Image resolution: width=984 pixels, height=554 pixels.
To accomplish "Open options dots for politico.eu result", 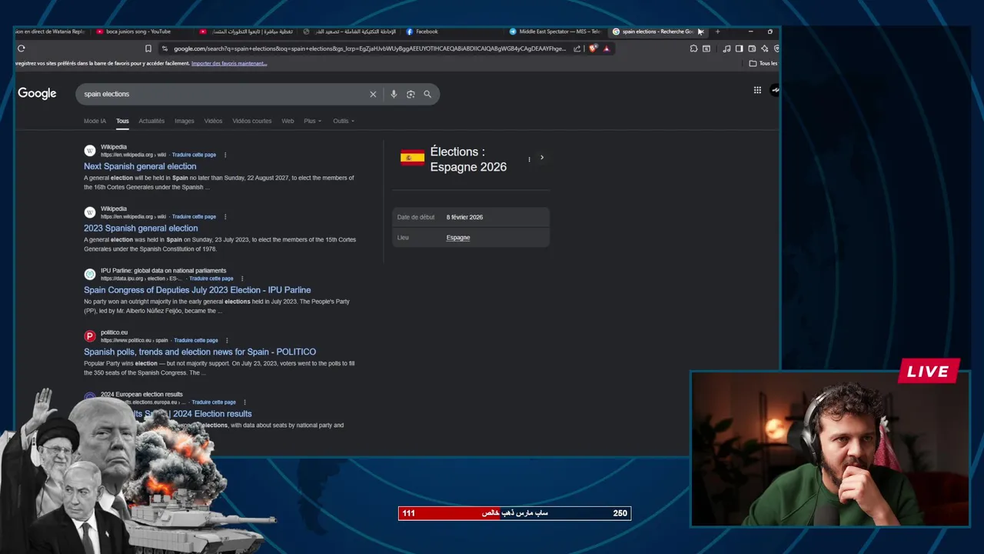I will [x=227, y=340].
